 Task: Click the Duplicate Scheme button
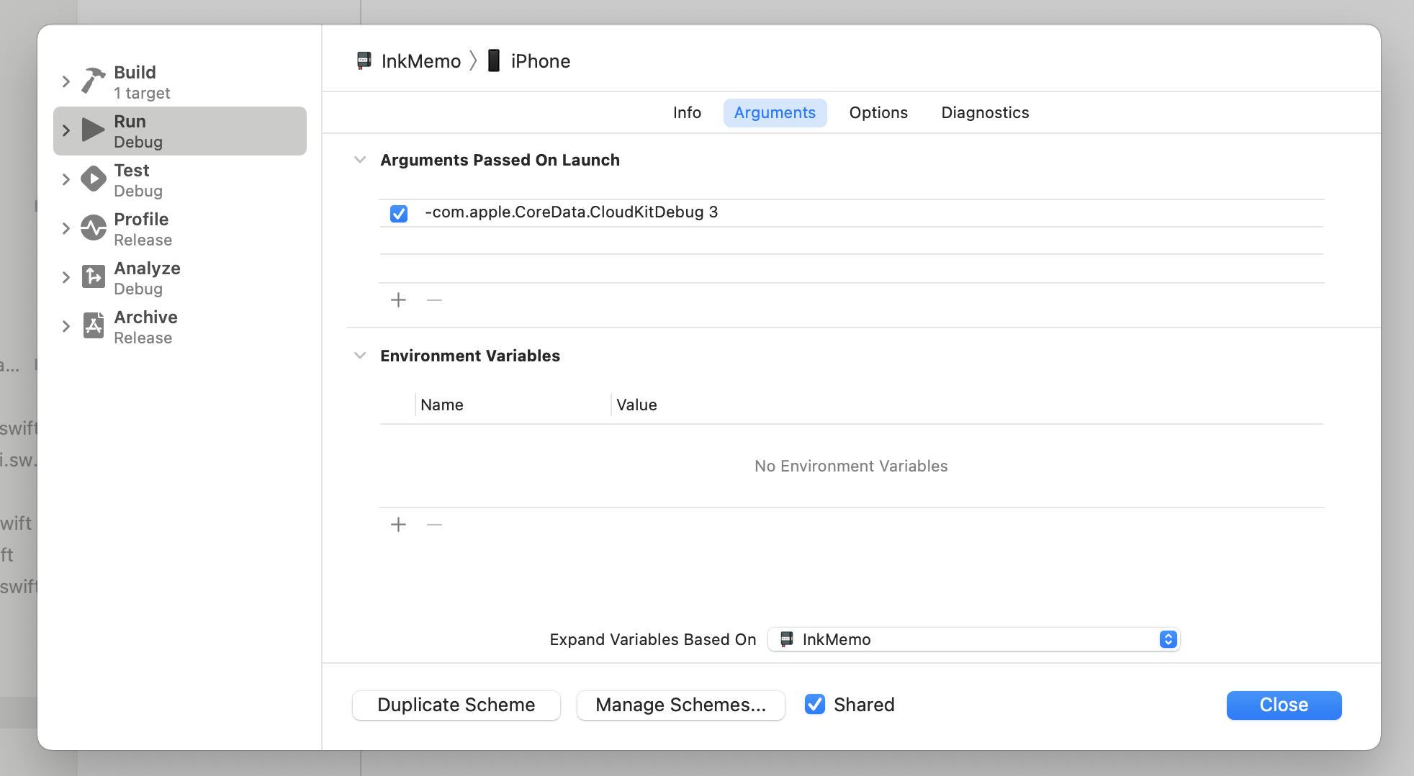(456, 705)
